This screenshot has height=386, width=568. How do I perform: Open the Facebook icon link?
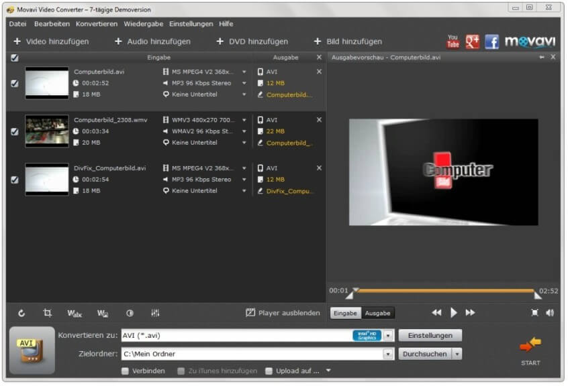492,42
